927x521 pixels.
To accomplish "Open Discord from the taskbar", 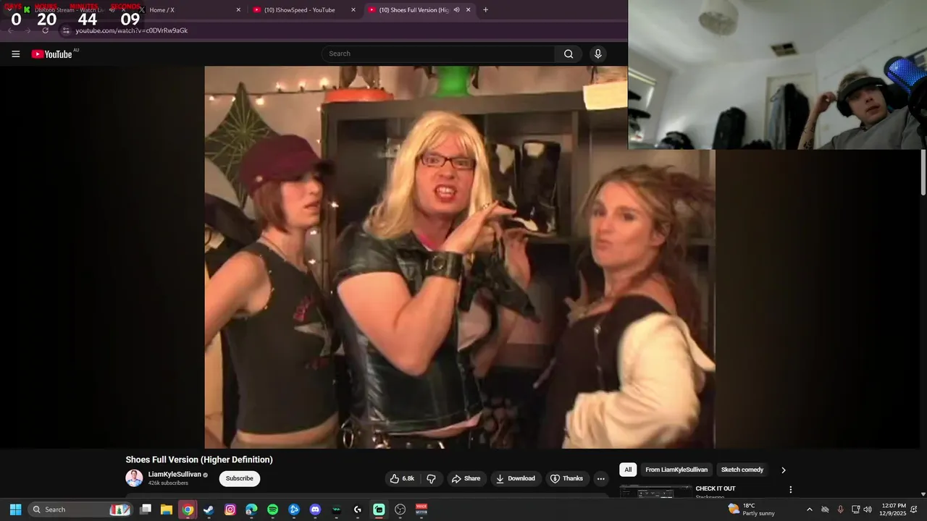I will 315,509.
